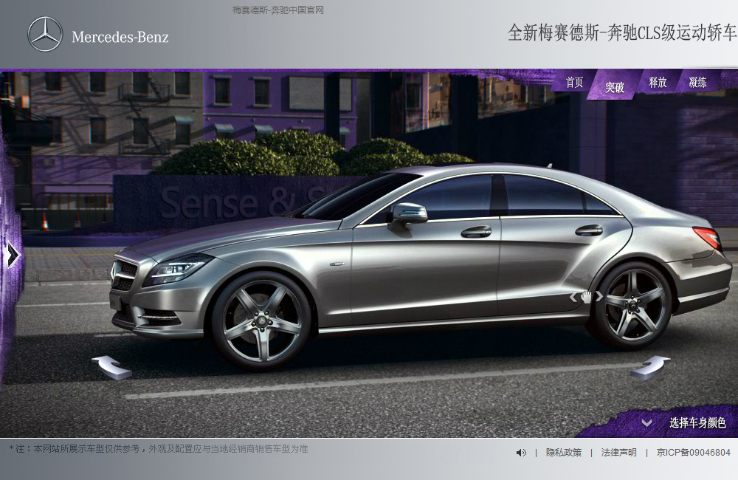The height and width of the screenshot is (480, 738).
Task: Rotate car using the bottom-right curved arrow
Action: point(650,366)
